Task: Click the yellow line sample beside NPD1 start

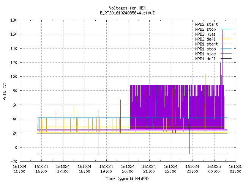Action: [226, 44]
